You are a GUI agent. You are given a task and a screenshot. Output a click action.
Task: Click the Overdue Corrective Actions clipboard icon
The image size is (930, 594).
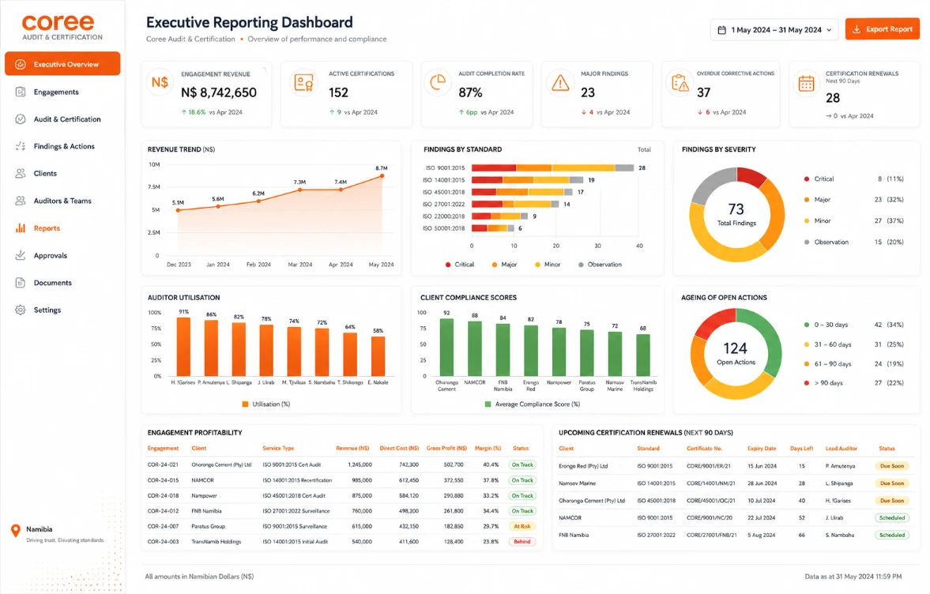[x=680, y=83]
